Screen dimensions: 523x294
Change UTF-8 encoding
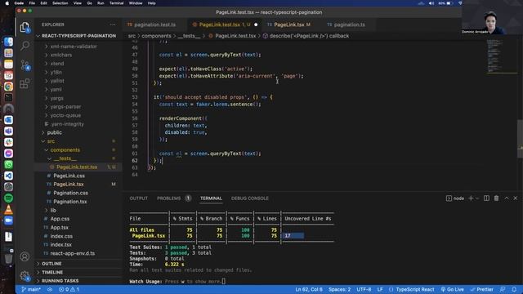(x=364, y=289)
